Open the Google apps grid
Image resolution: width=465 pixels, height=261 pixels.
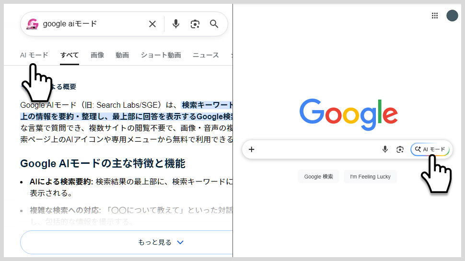click(435, 15)
